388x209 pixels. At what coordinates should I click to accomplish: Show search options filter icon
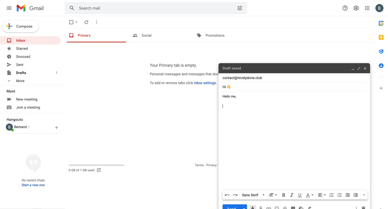click(x=240, y=8)
